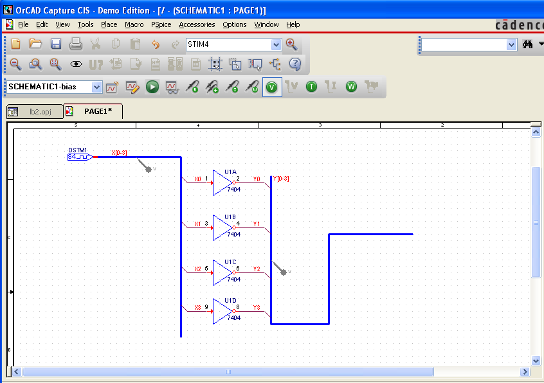
Task: Click the X[0-3] bus label
Action: (x=119, y=152)
